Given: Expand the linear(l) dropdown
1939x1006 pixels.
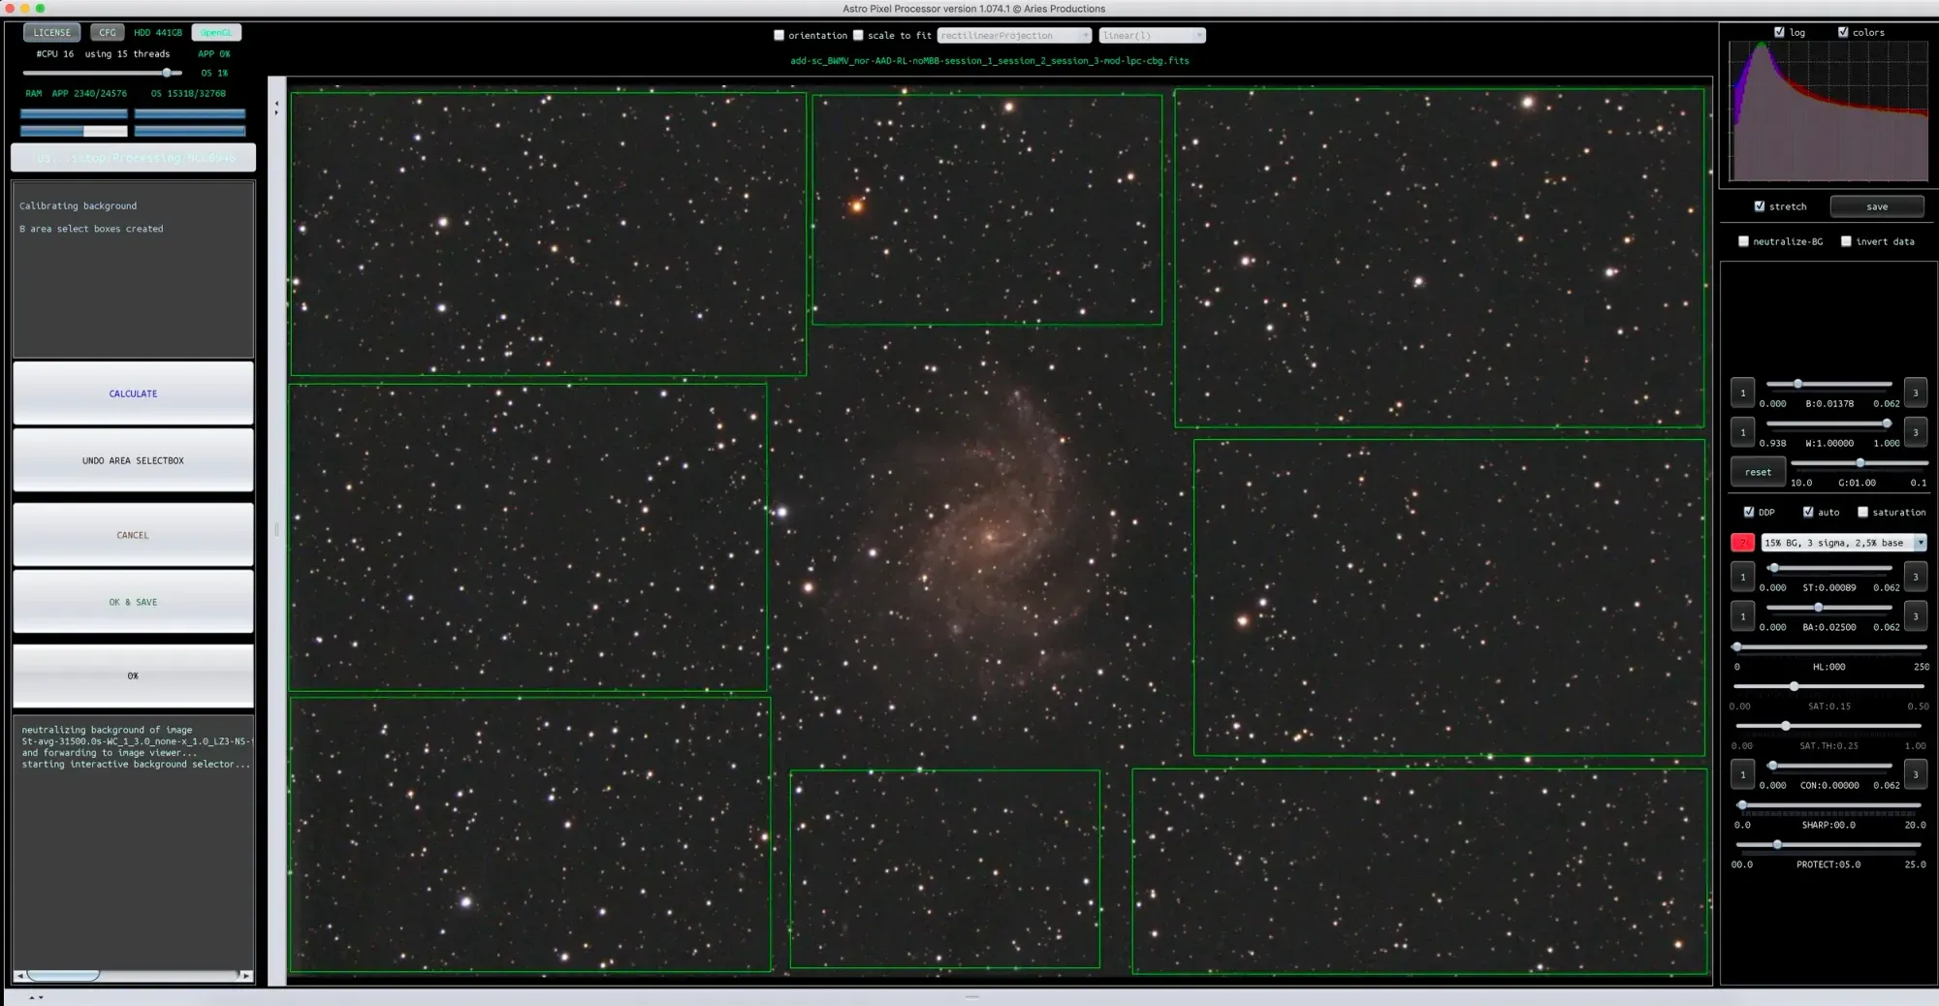Looking at the screenshot, I should click(1152, 35).
